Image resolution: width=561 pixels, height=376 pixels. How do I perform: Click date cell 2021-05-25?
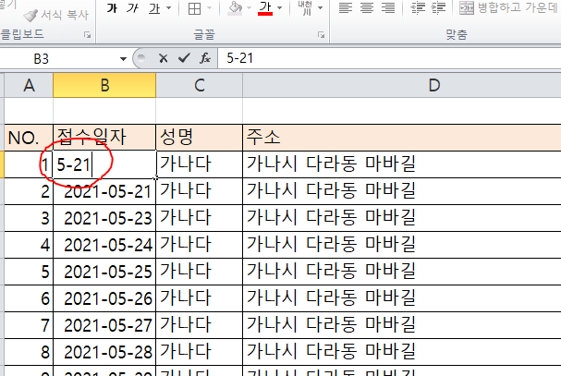point(104,272)
